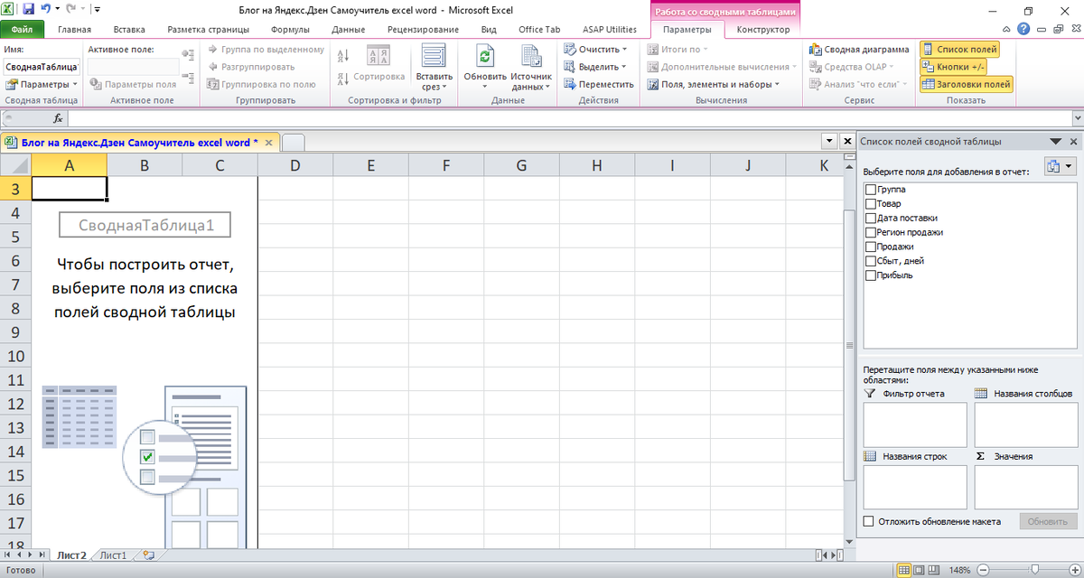Click Параметры поля button
This screenshot has width=1084, height=578.
[134, 84]
